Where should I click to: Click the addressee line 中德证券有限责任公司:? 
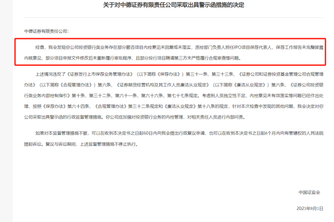click(47, 31)
